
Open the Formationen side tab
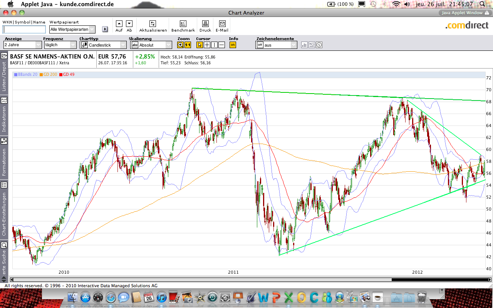[4, 157]
